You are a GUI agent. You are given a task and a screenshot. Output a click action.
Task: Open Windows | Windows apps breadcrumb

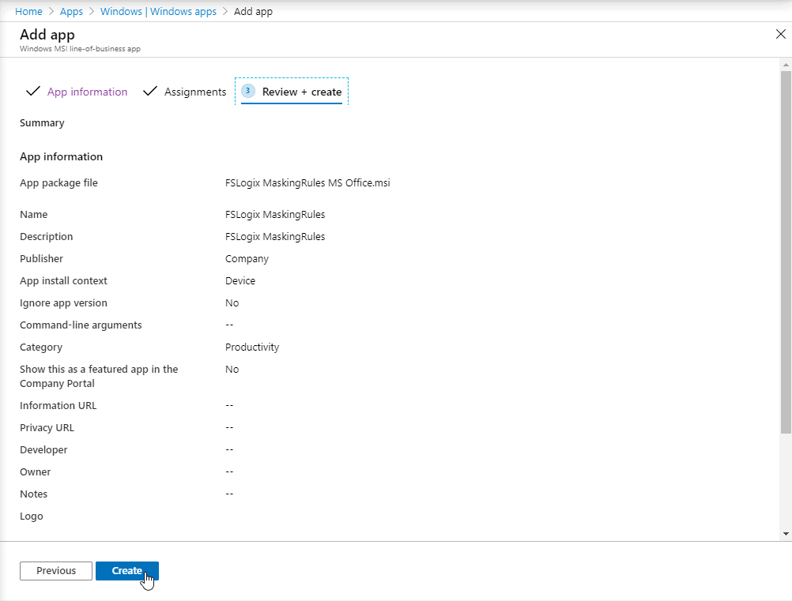(158, 12)
